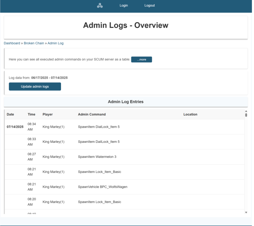This screenshot has width=254, height=226.
Task: Select Logout in the top navigation
Action: click(150, 5)
